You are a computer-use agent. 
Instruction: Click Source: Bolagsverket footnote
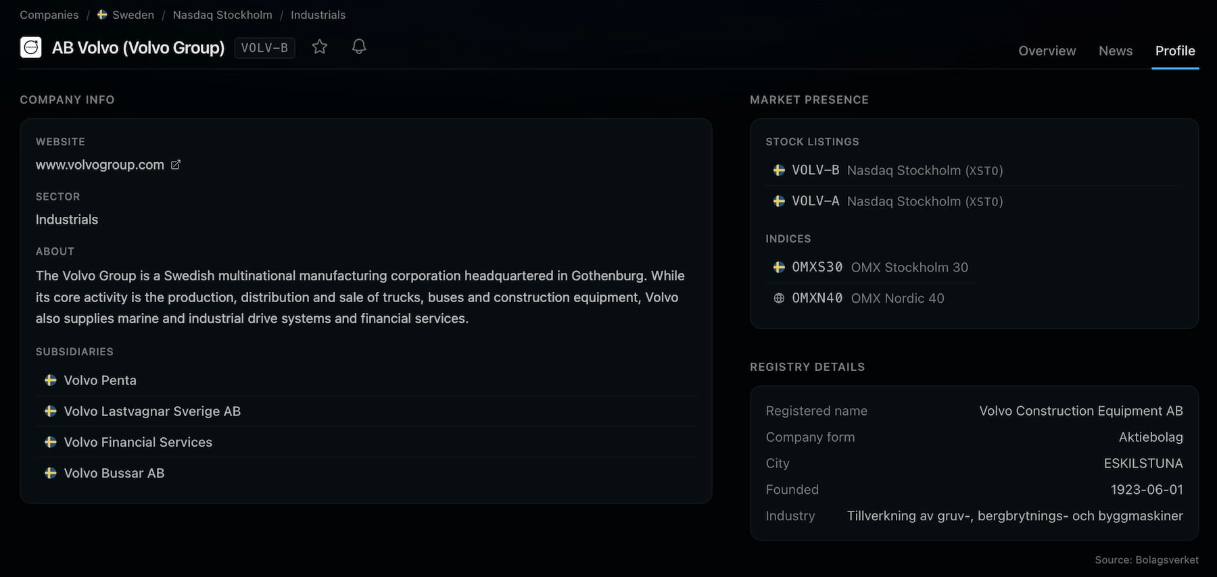point(1147,560)
